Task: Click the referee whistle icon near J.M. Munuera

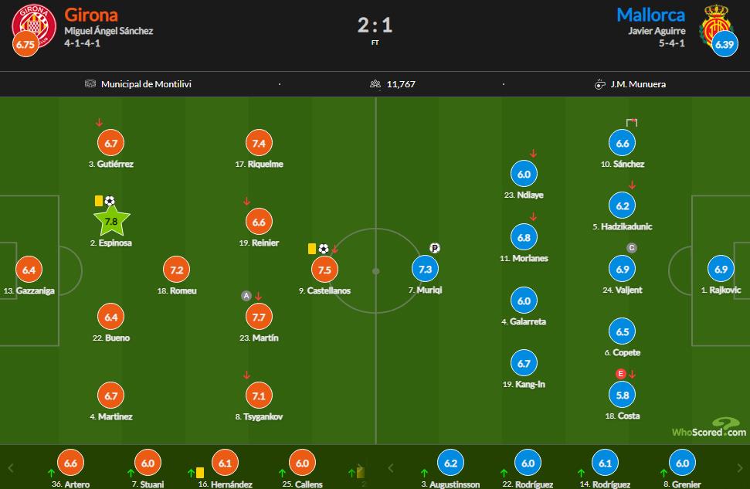Action: (x=599, y=84)
